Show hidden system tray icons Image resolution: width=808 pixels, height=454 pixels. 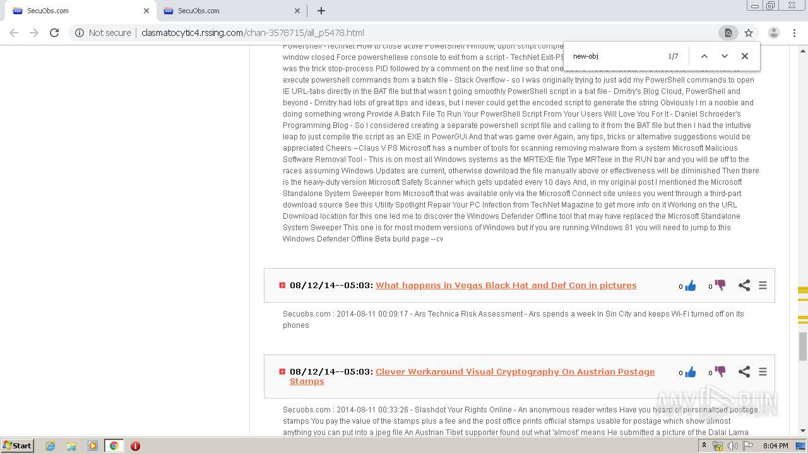704,446
